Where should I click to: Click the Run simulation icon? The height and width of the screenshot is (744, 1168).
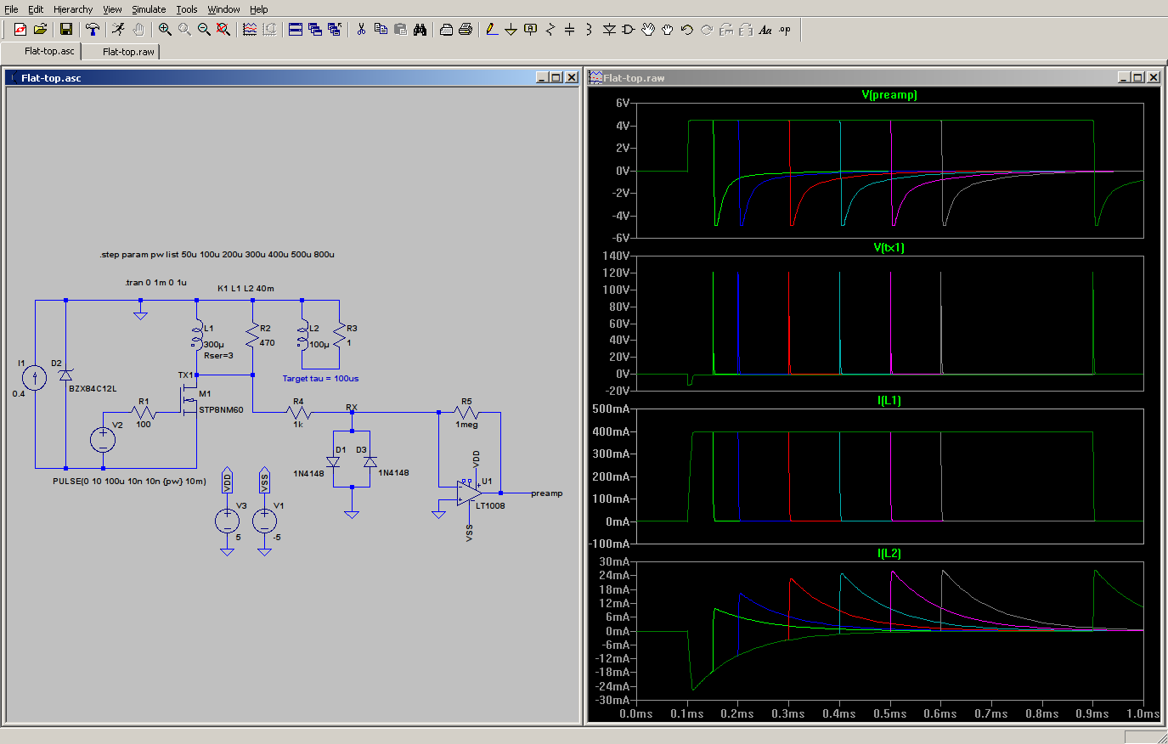pyautogui.click(x=118, y=30)
